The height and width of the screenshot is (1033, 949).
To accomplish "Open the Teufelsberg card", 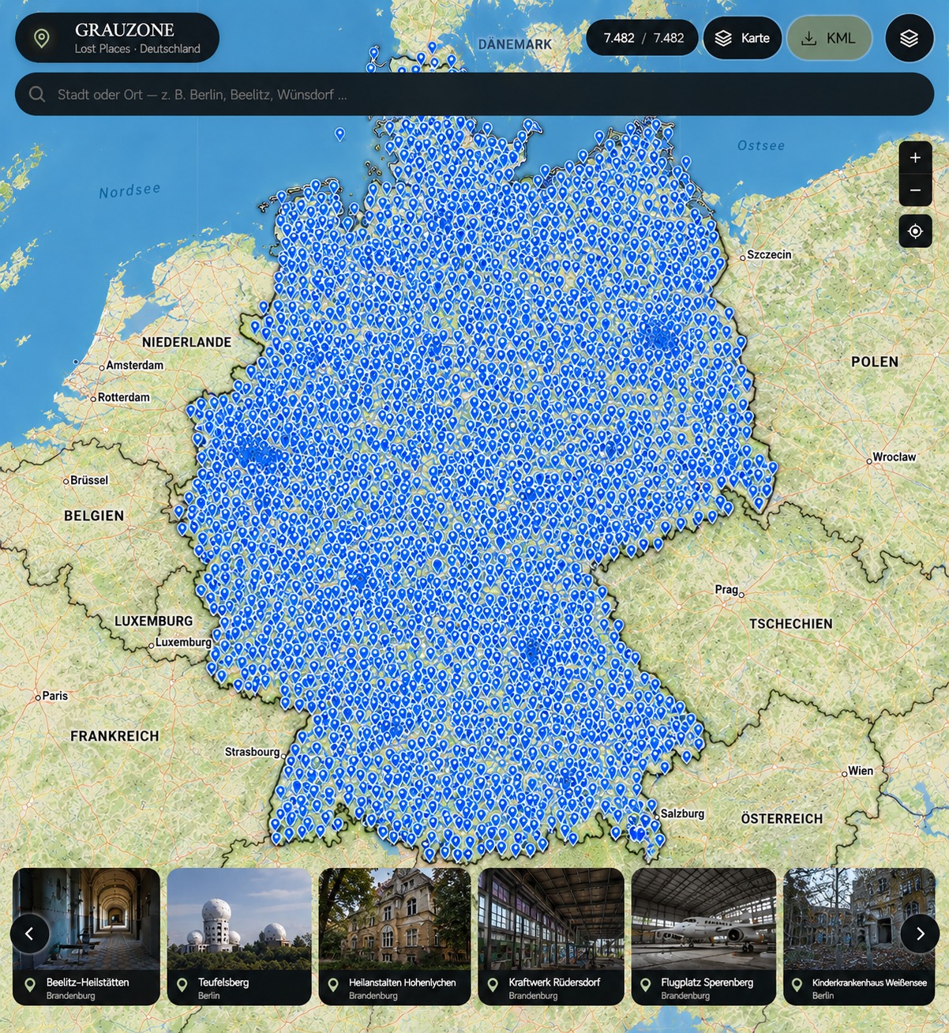I will click(239, 937).
